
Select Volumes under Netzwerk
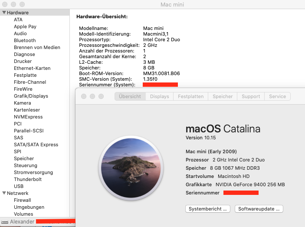pyautogui.click(x=23, y=214)
